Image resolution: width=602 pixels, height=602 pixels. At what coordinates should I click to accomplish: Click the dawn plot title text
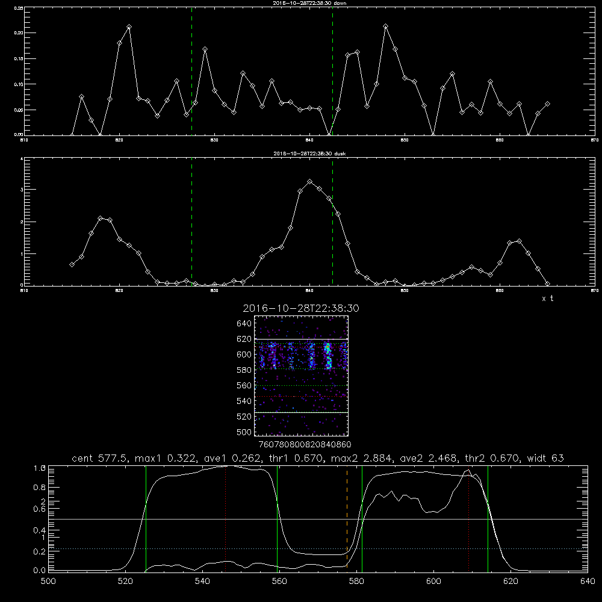(x=309, y=3)
